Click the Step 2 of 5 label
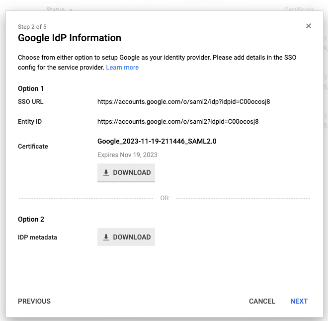Viewport: 328px width, 321px height. pos(32,27)
